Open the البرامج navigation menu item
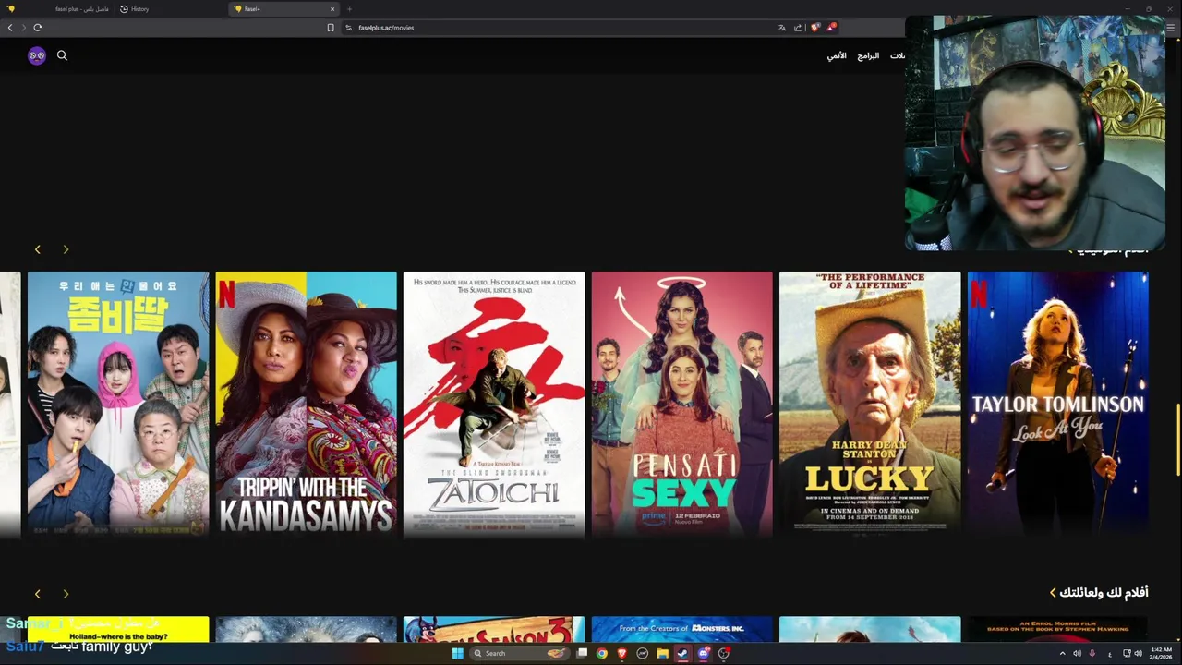This screenshot has height=665, width=1182. [x=868, y=56]
